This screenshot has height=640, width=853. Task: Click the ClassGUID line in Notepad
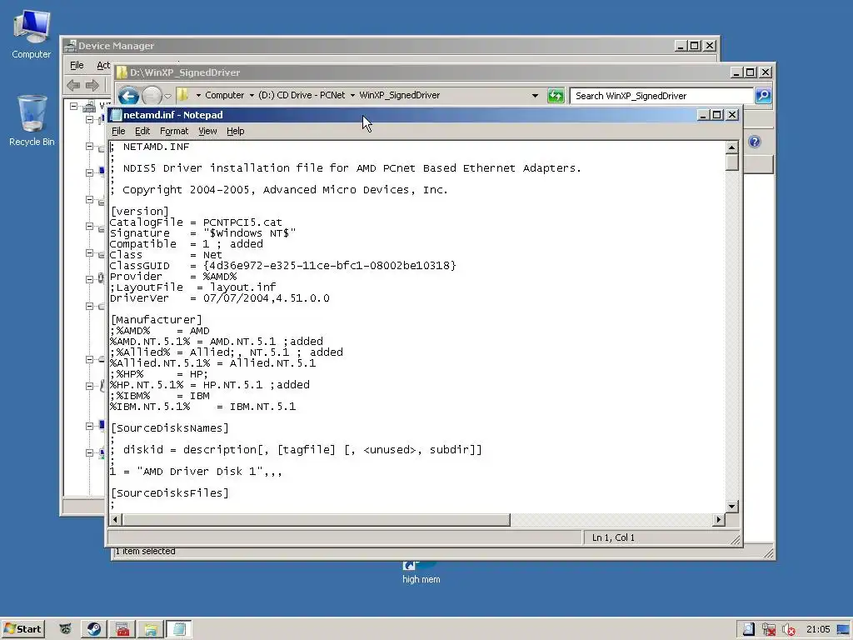coord(283,266)
